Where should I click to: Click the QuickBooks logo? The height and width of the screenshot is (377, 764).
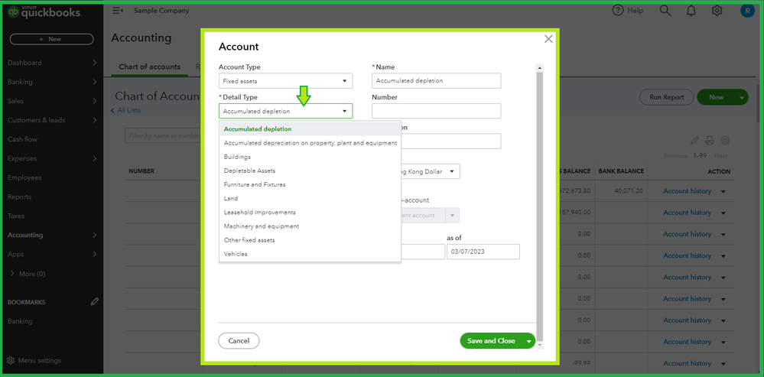pos(44,13)
